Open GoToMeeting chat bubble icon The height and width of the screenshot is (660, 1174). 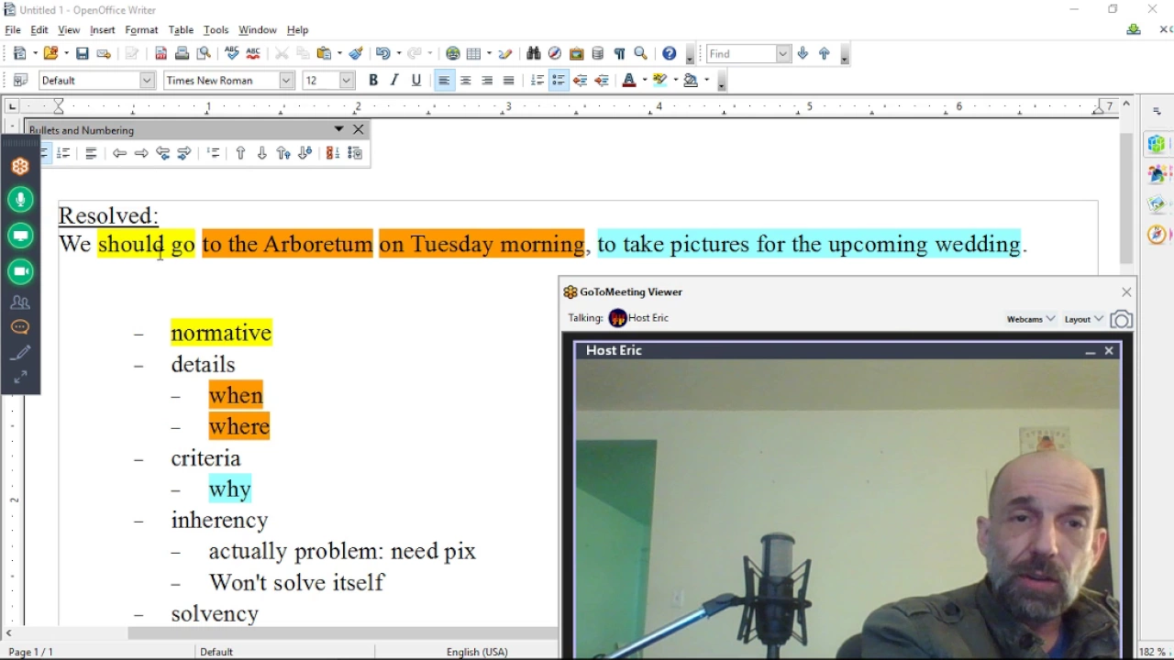(x=20, y=328)
